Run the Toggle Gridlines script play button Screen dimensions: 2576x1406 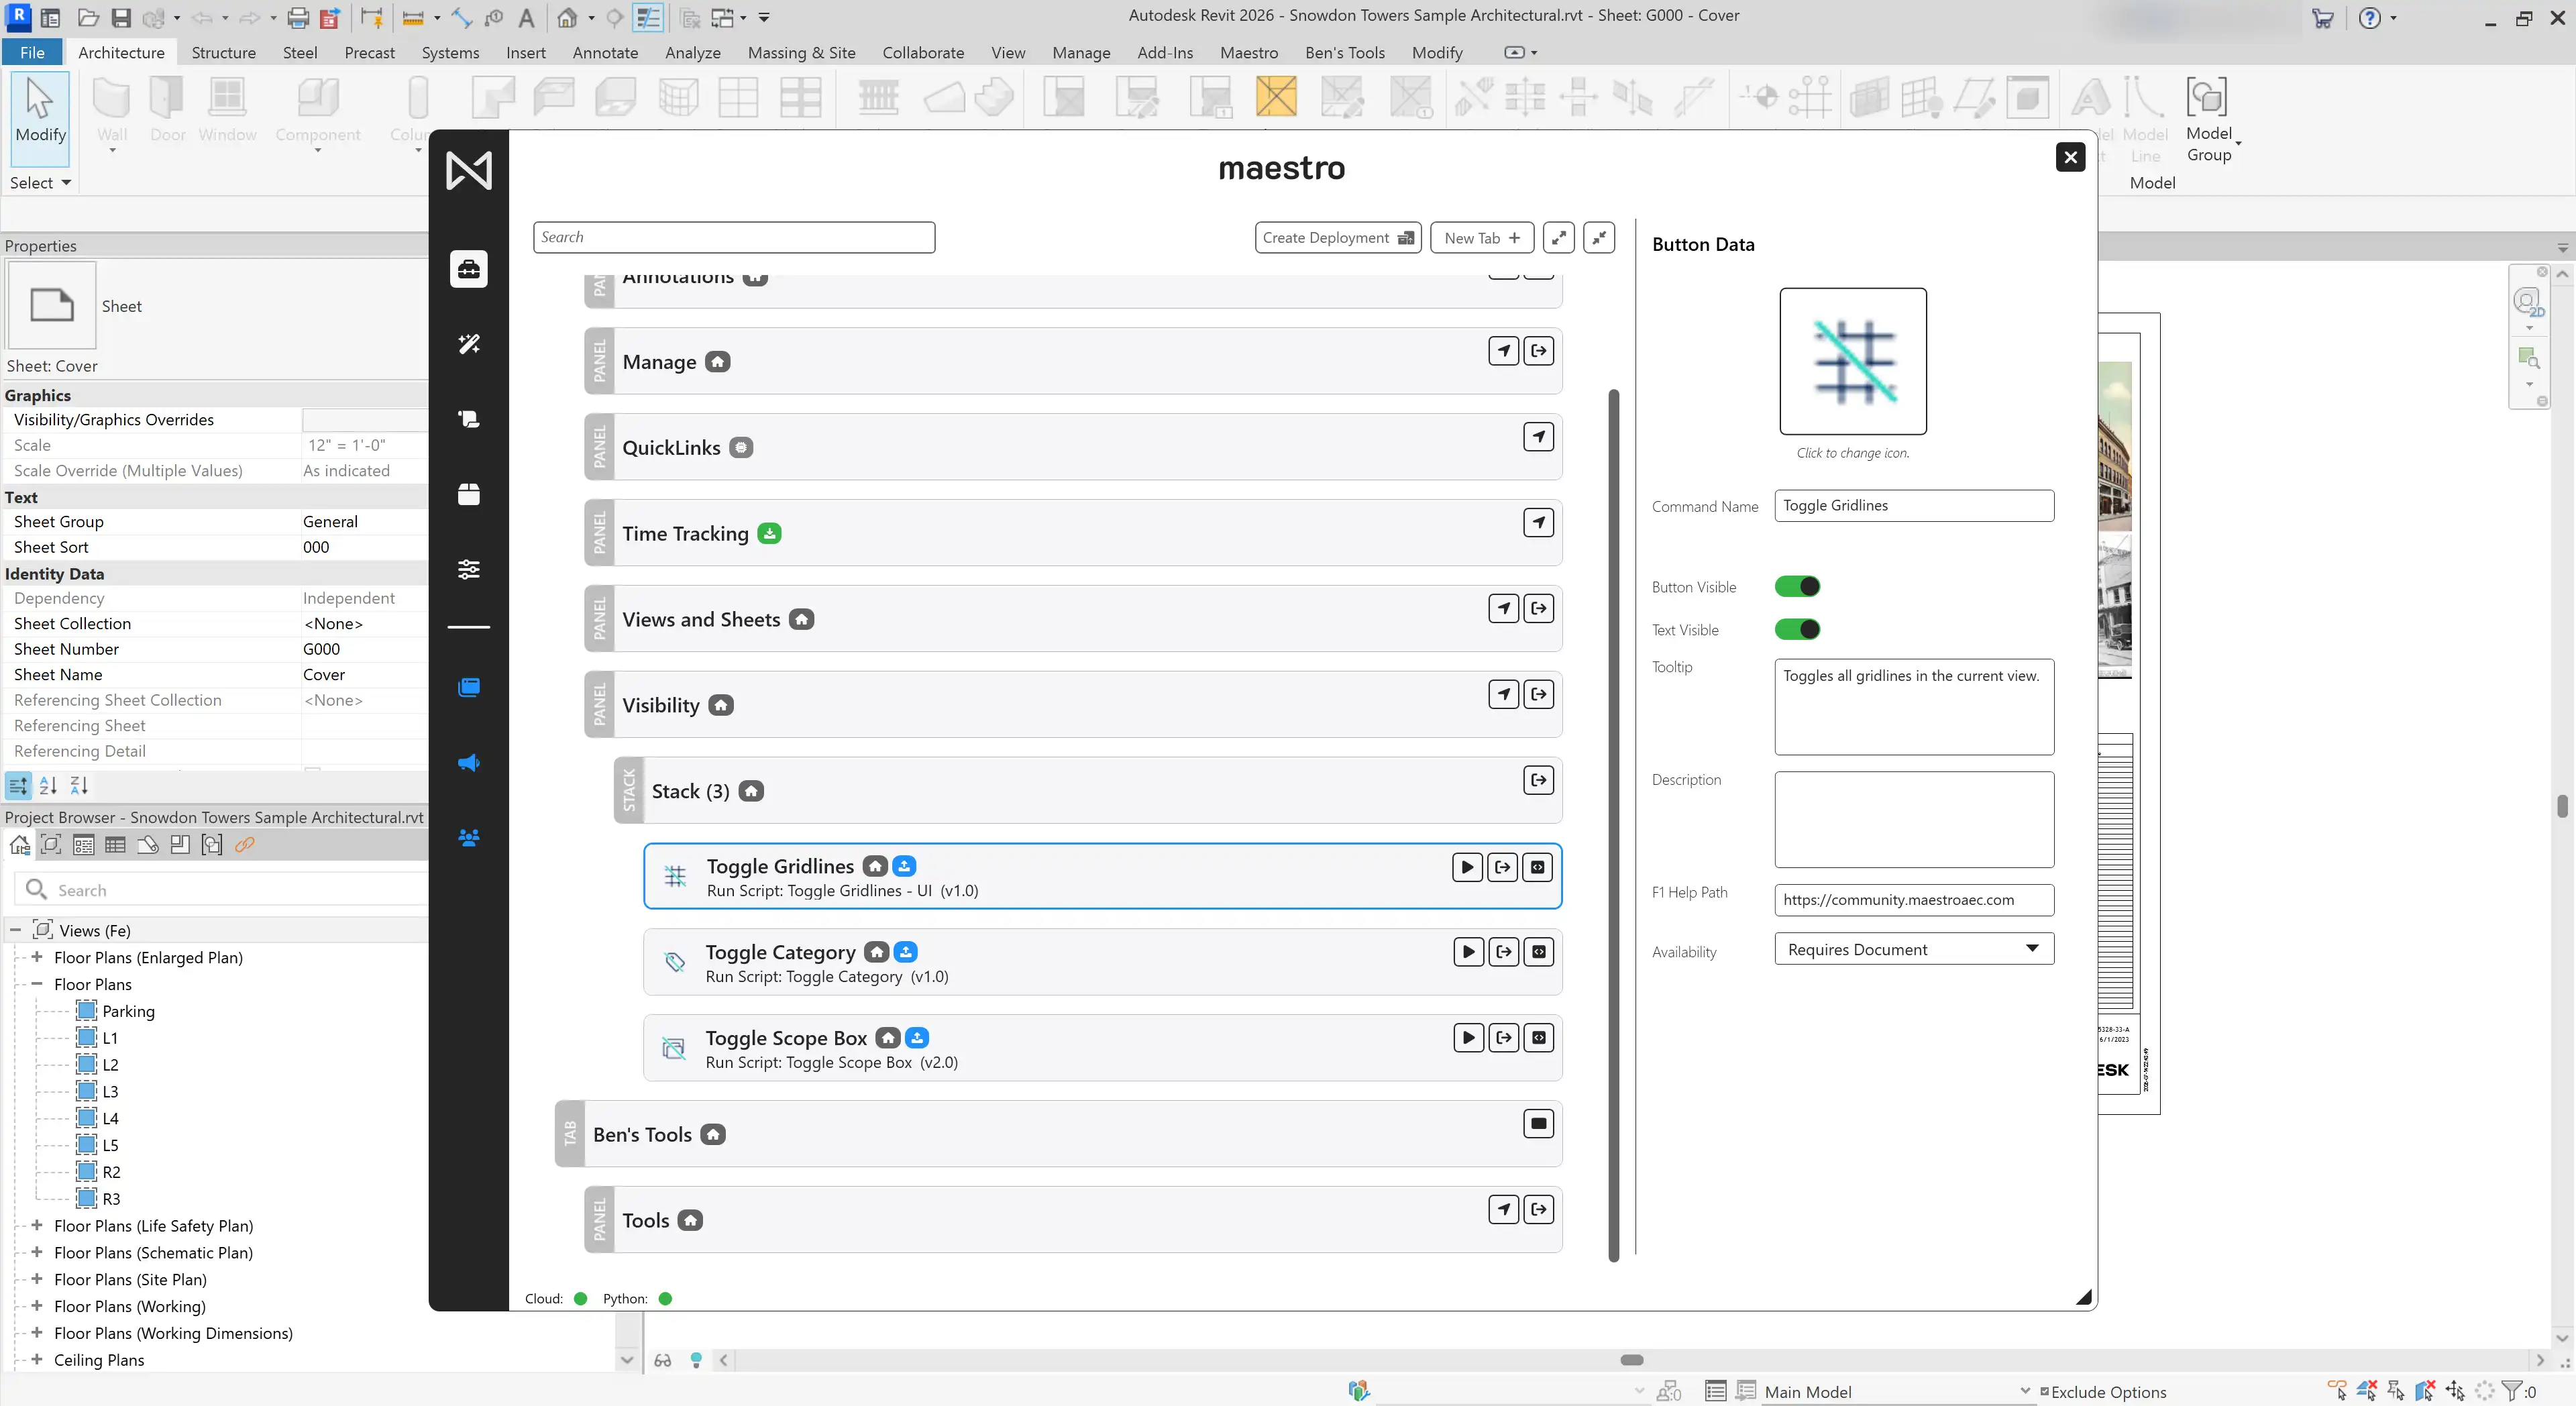(1467, 867)
